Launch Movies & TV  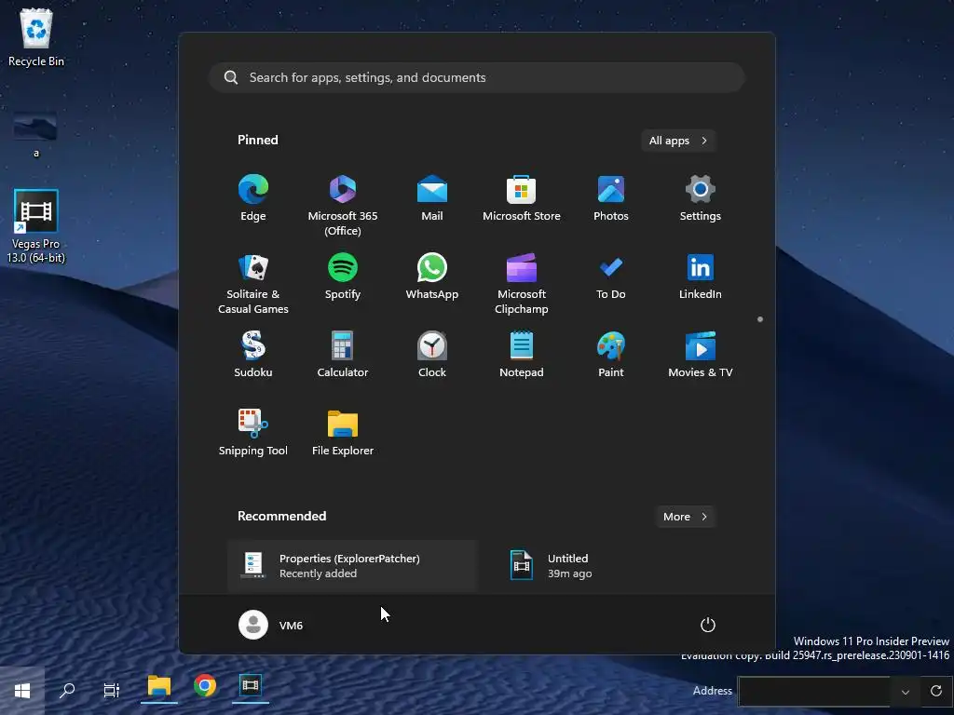coord(701,355)
